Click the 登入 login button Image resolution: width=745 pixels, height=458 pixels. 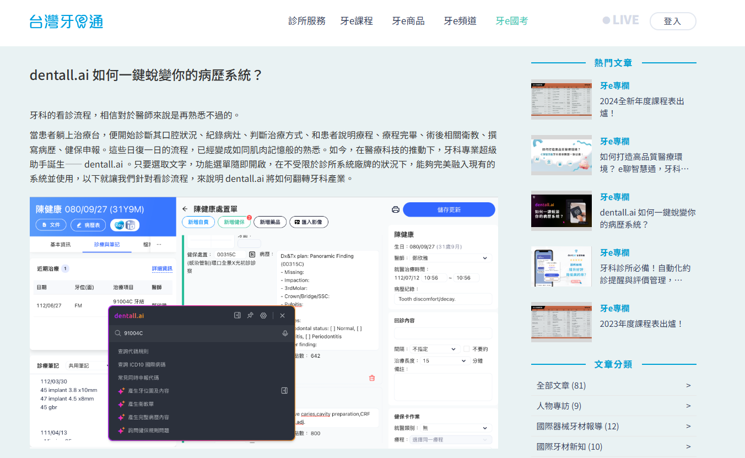673,21
